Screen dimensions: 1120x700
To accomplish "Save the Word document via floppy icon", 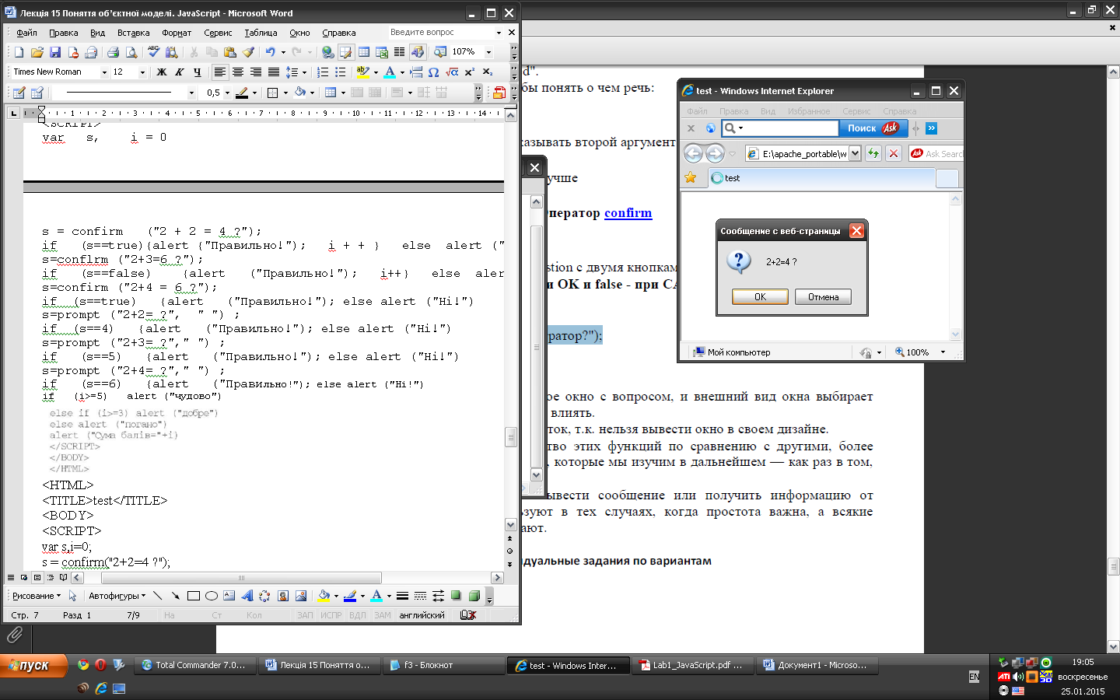I will coord(54,52).
